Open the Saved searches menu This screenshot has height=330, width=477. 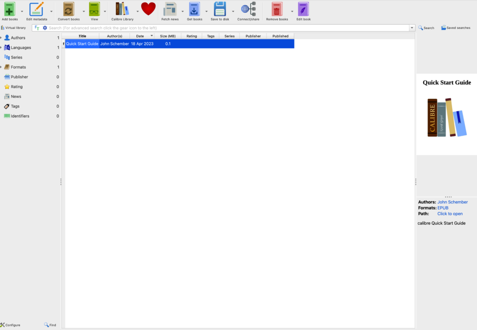point(456,28)
